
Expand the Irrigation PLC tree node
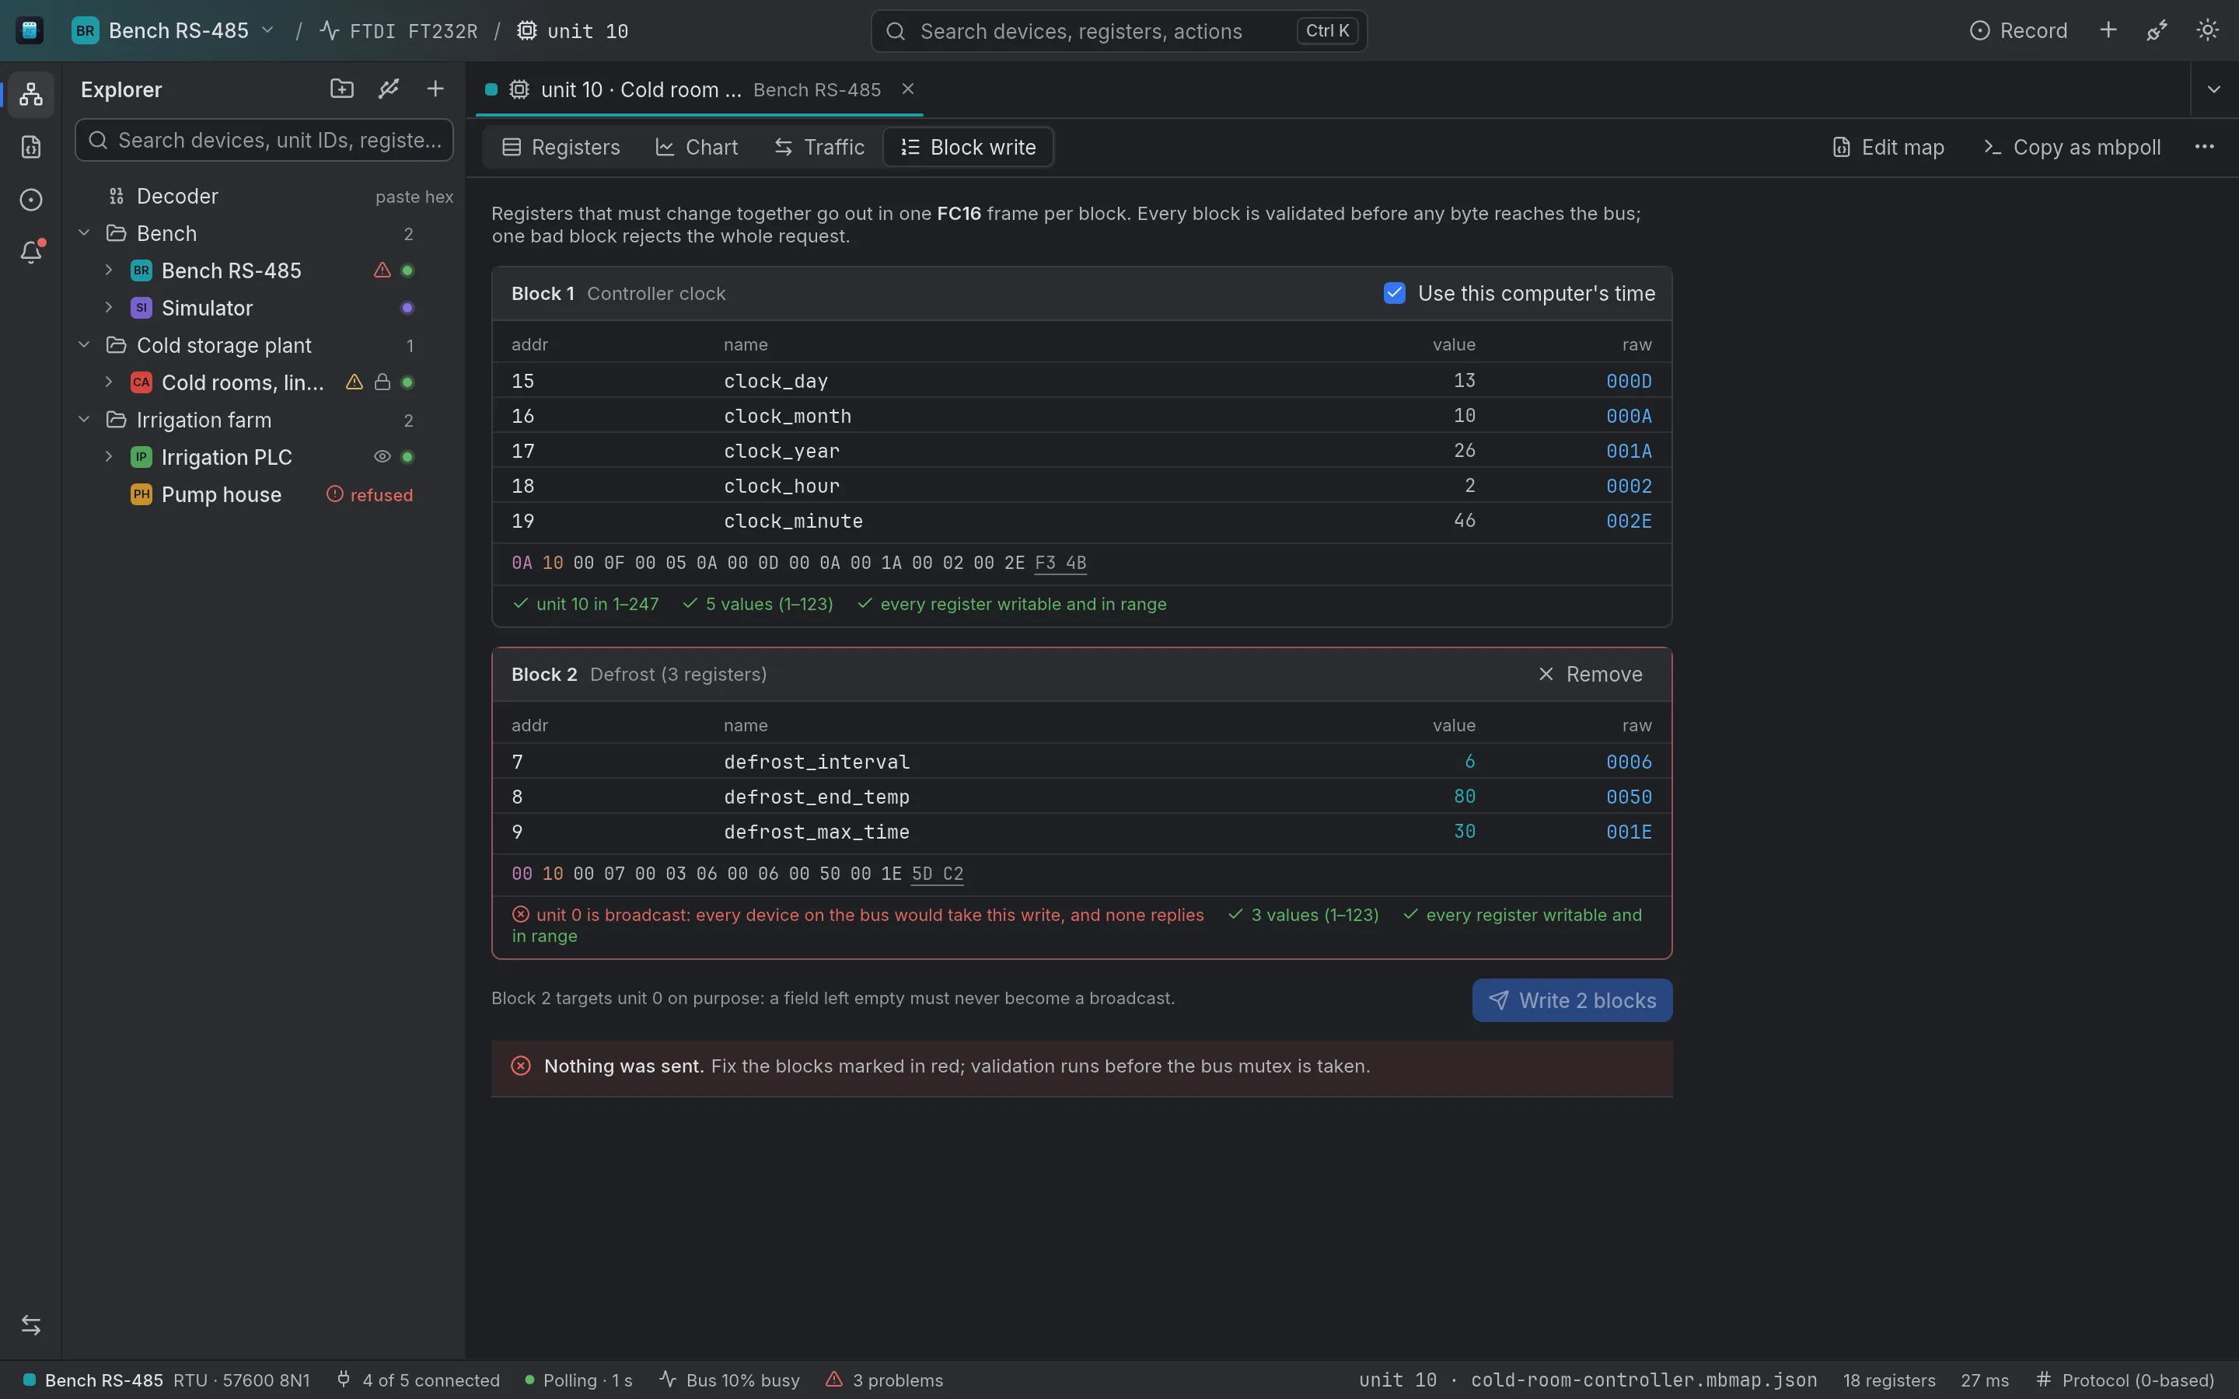108,457
